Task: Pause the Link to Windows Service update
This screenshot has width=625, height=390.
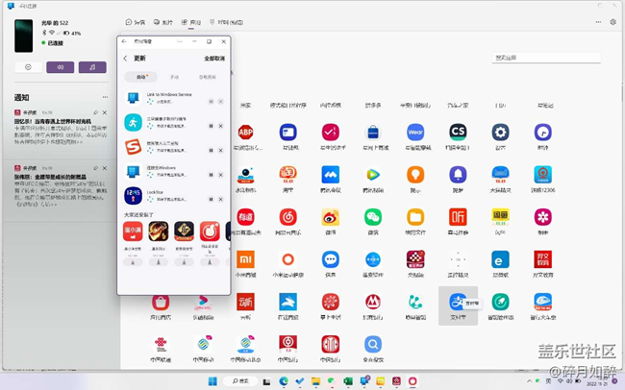Action: (x=210, y=101)
